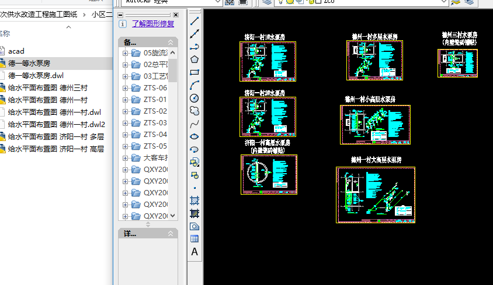Expand the ZTS-06 tree node
The width and height of the screenshot is (493, 285).
click(125, 88)
